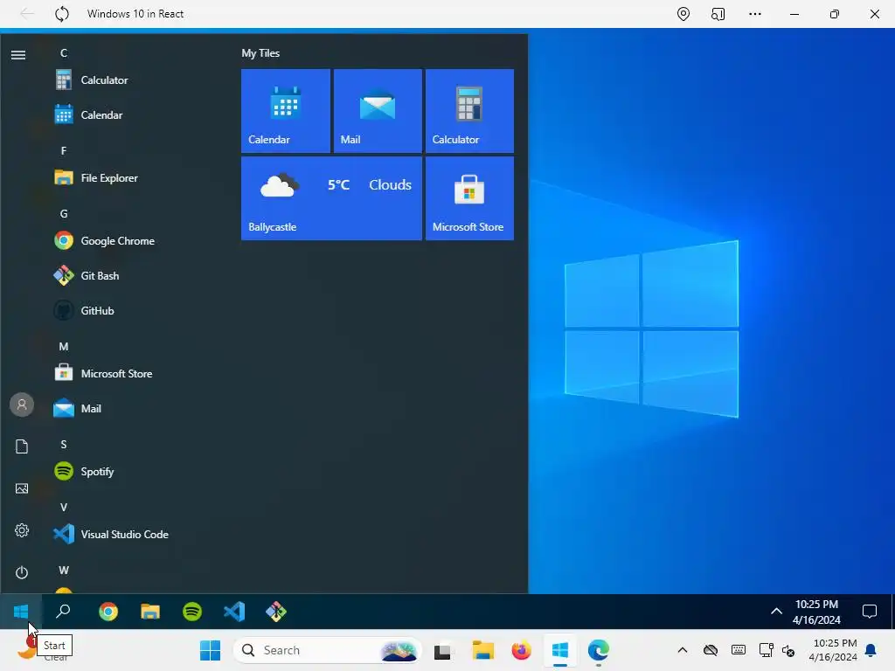Screen dimensions: 895x671
Task: Click the Power icon in Start sidebar
Action: click(22, 572)
